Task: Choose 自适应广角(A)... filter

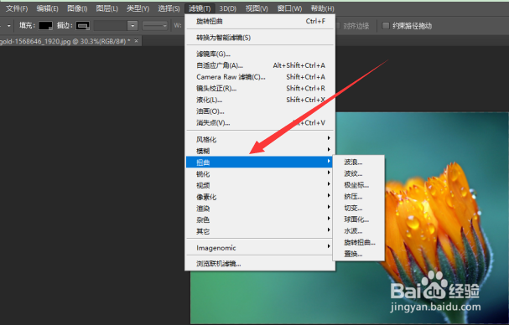Action: pyautogui.click(x=260, y=65)
